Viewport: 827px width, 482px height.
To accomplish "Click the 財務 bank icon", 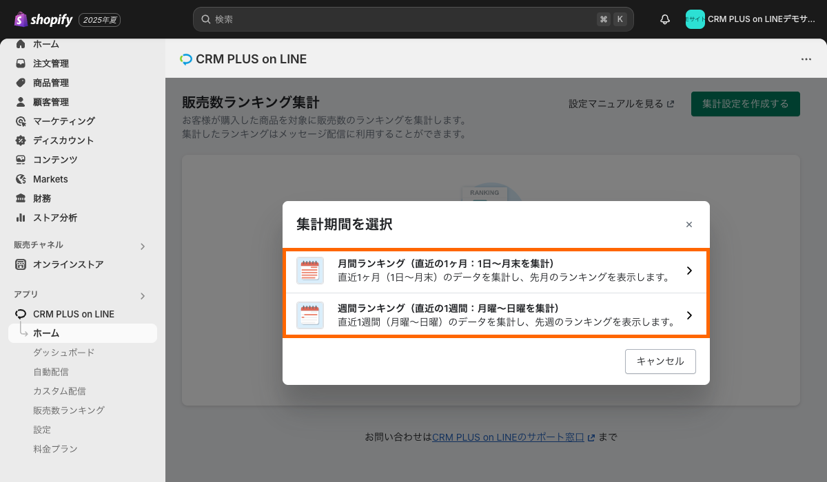I will pos(21,198).
